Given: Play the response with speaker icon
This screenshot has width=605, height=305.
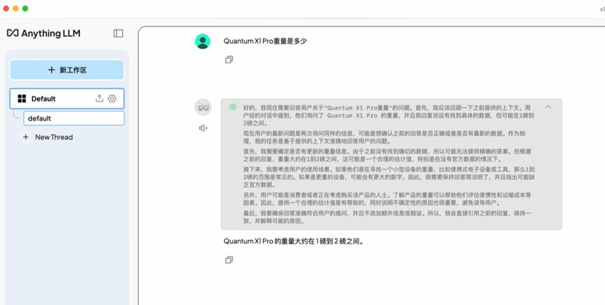Looking at the screenshot, I should (203, 128).
